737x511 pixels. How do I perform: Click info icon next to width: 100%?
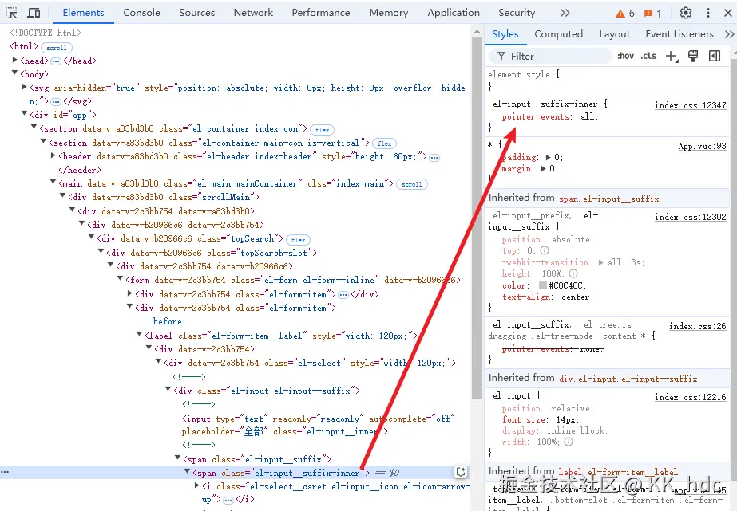click(x=569, y=442)
